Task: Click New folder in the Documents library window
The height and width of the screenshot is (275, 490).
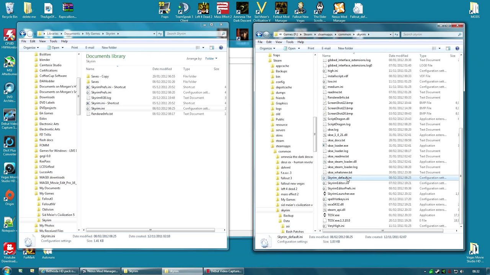Action: coord(109,48)
